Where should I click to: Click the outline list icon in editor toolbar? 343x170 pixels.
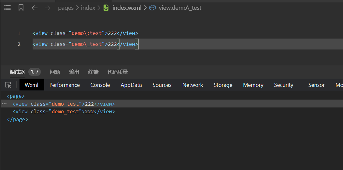pyautogui.click(x=7, y=8)
